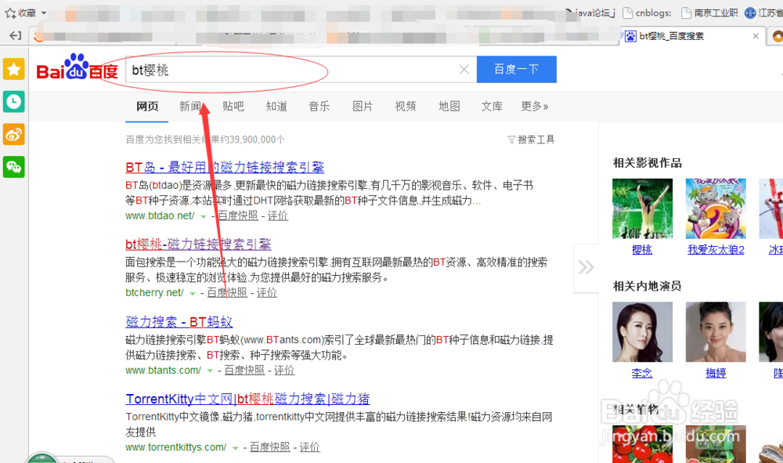Open the 南京工业职 bookmark
This screenshot has height=463, width=783.
coord(709,13)
